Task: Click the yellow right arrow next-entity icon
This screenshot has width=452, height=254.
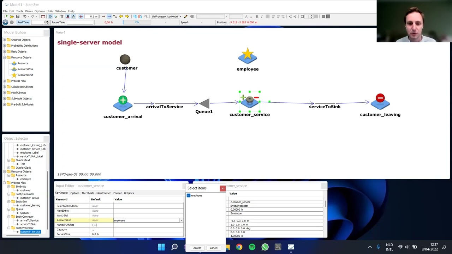Action: tap(127, 16)
